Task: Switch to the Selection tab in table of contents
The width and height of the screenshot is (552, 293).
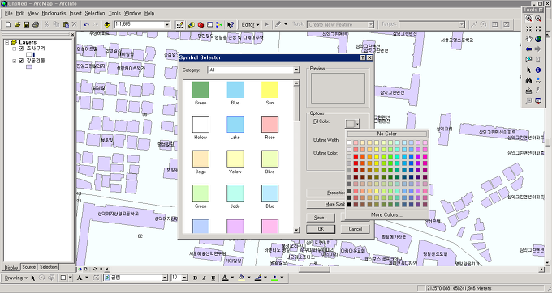Action: pyautogui.click(x=48, y=267)
